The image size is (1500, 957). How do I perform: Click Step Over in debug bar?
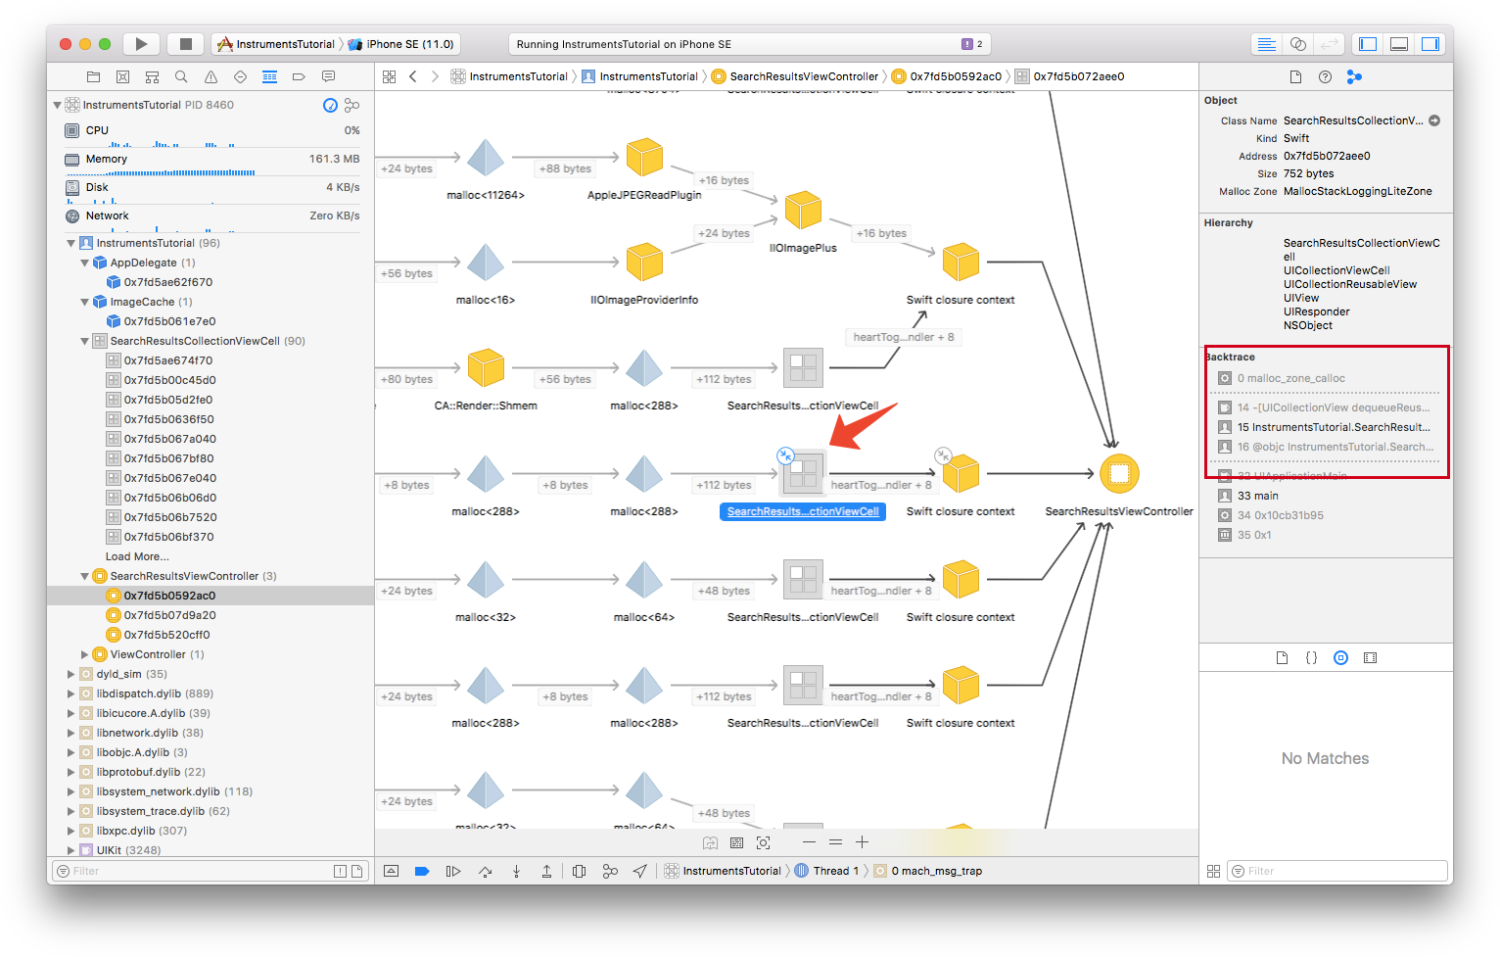coord(485,871)
